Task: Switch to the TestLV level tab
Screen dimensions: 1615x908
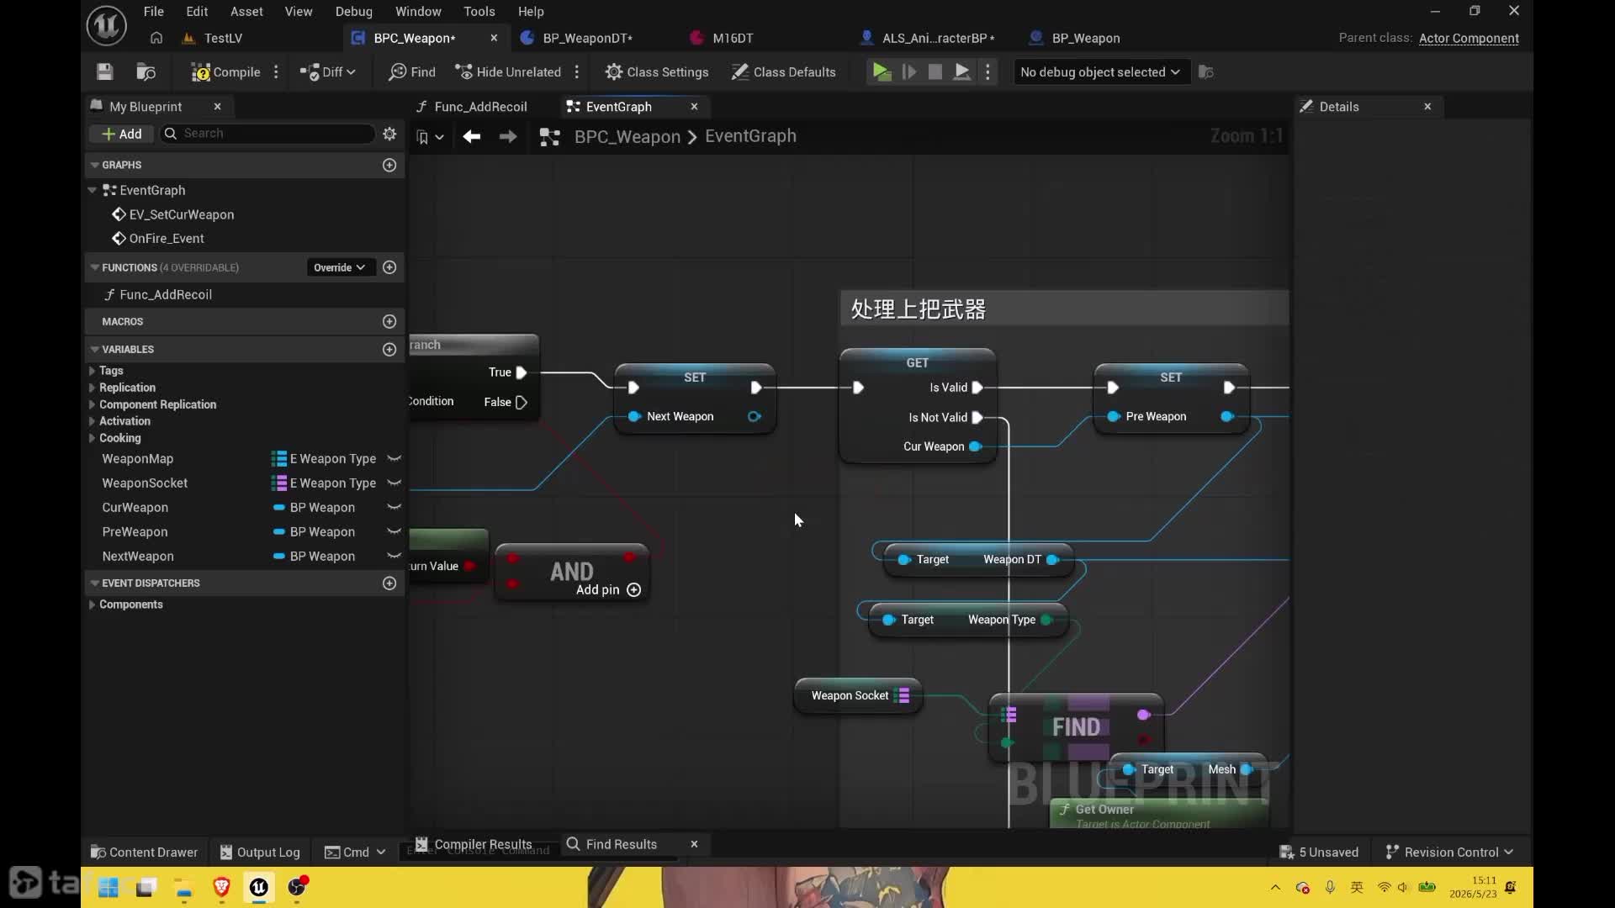Action: pos(223,38)
